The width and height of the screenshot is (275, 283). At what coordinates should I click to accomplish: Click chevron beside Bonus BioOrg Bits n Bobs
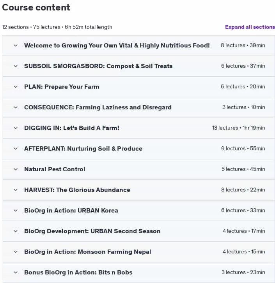pyautogui.click(x=16, y=272)
